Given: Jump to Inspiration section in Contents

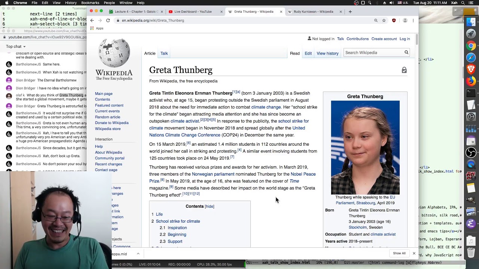Looking at the screenshot, I should 177,228.
